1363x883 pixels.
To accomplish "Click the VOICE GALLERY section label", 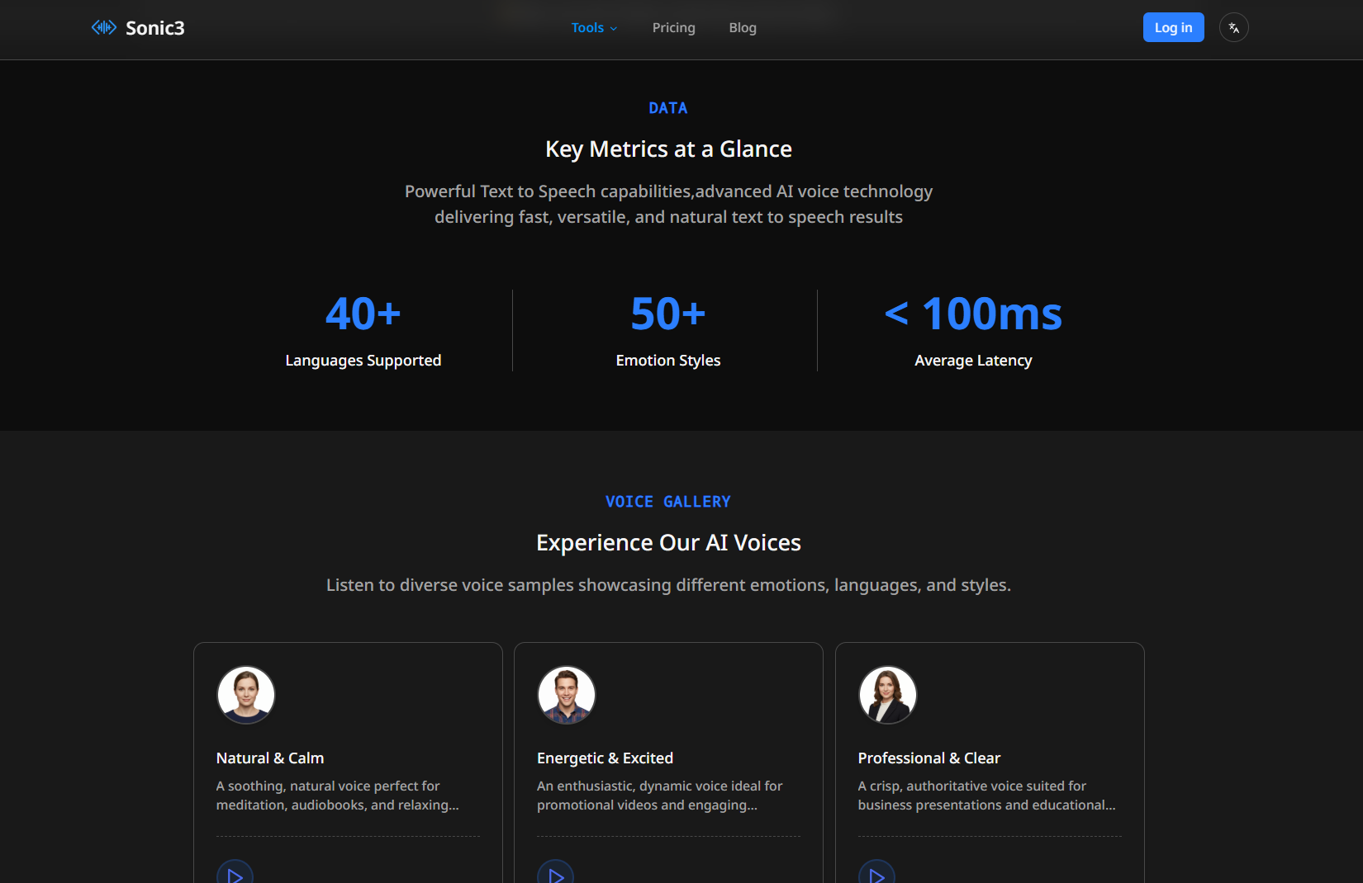I will coord(668,502).
